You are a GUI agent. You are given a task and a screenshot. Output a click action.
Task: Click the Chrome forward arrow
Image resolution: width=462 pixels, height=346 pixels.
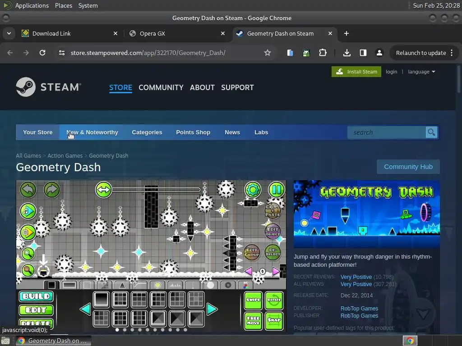pyautogui.click(x=26, y=53)
